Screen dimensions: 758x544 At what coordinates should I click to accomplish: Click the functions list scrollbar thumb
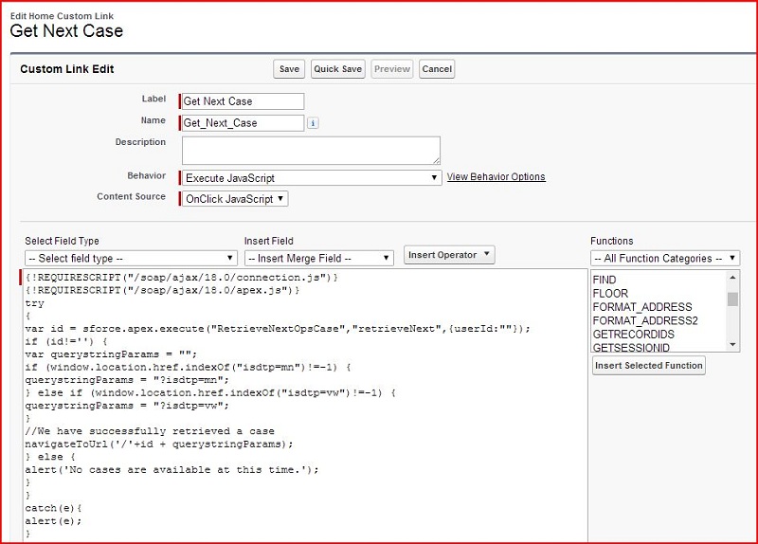click(732, 299)
